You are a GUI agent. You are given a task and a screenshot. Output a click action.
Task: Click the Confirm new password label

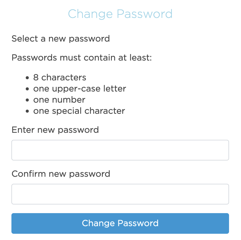61,174
